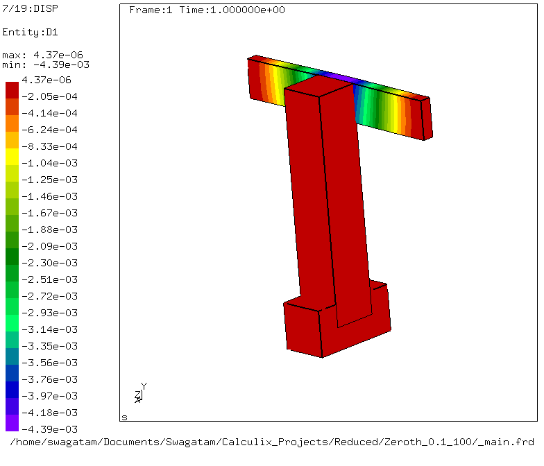Click the Entity:D1 label
The height and width of the screenshot is (466, 544).
coord(30,32)
